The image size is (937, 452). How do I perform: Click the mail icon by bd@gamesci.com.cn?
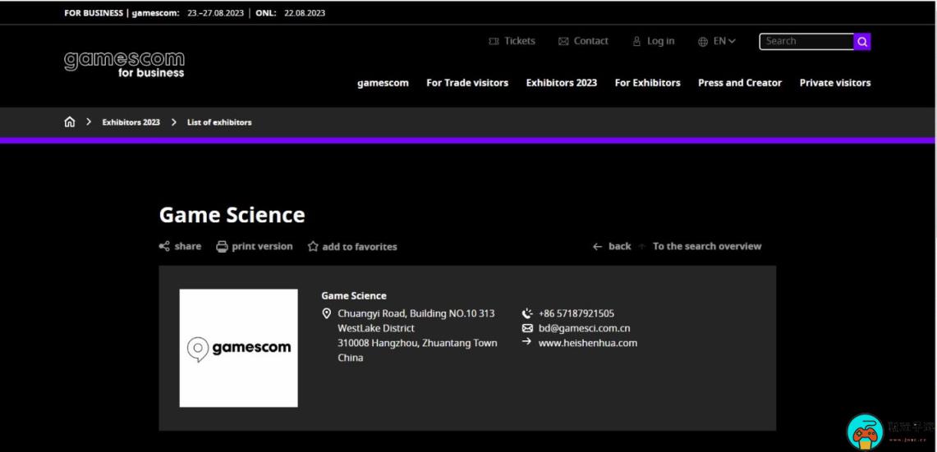(527, 328)
